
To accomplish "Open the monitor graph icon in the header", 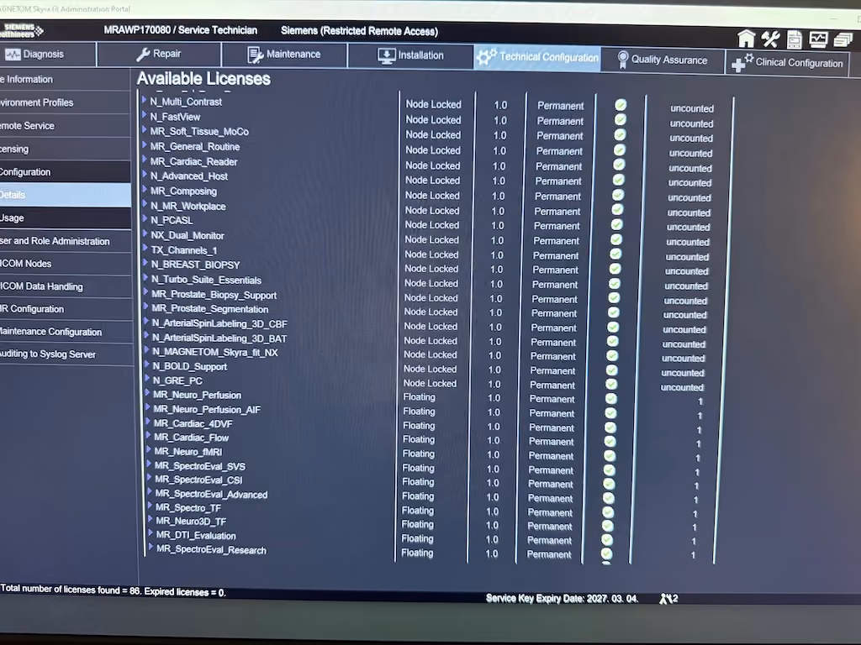I will point(818,39).
